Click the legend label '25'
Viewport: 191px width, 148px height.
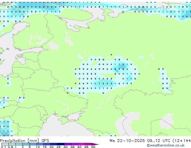(x=58, y=147)
